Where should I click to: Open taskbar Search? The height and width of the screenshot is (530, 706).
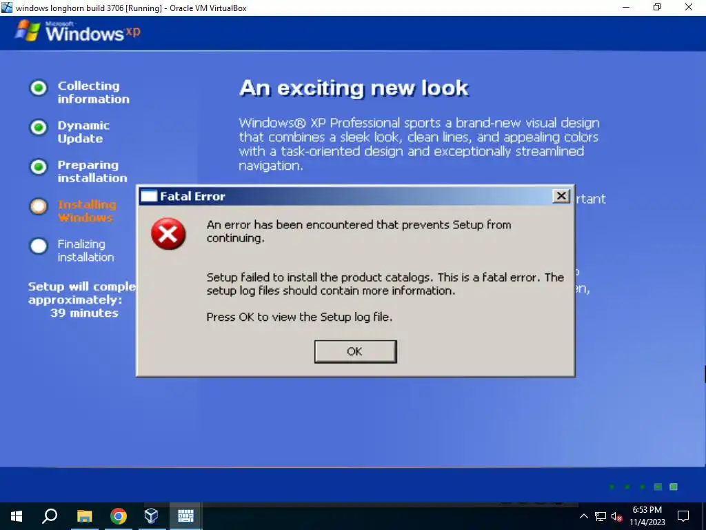pos(50,516)
